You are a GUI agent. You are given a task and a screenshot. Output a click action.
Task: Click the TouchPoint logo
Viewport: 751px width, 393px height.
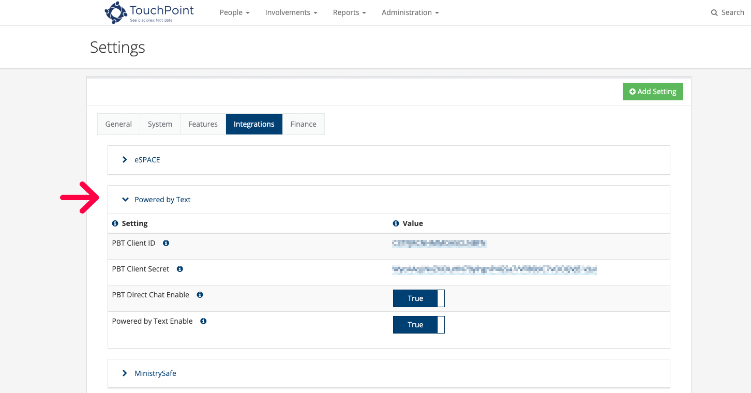pos(149,12)
